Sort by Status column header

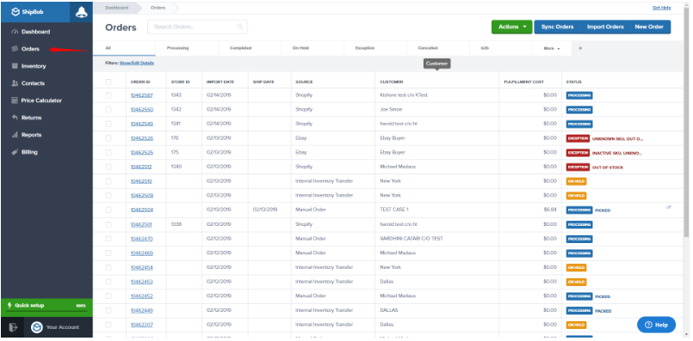point(573,82)
